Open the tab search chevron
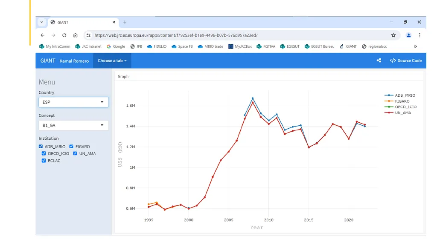437x245 pixels. (x=42, y=22)
